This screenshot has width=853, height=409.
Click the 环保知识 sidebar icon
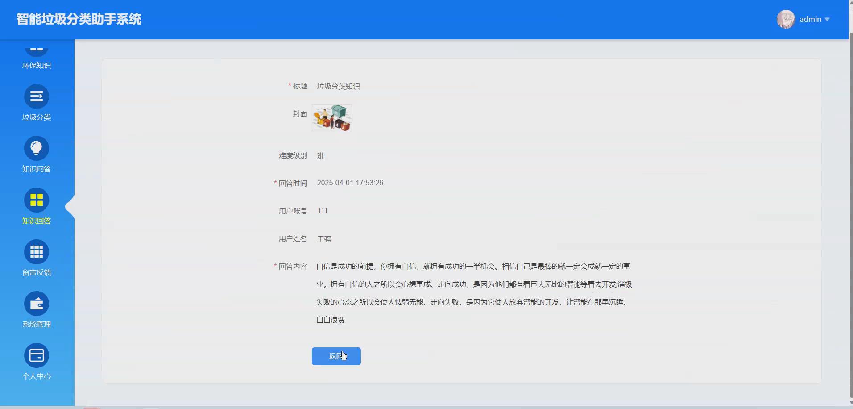pos(37,49)
